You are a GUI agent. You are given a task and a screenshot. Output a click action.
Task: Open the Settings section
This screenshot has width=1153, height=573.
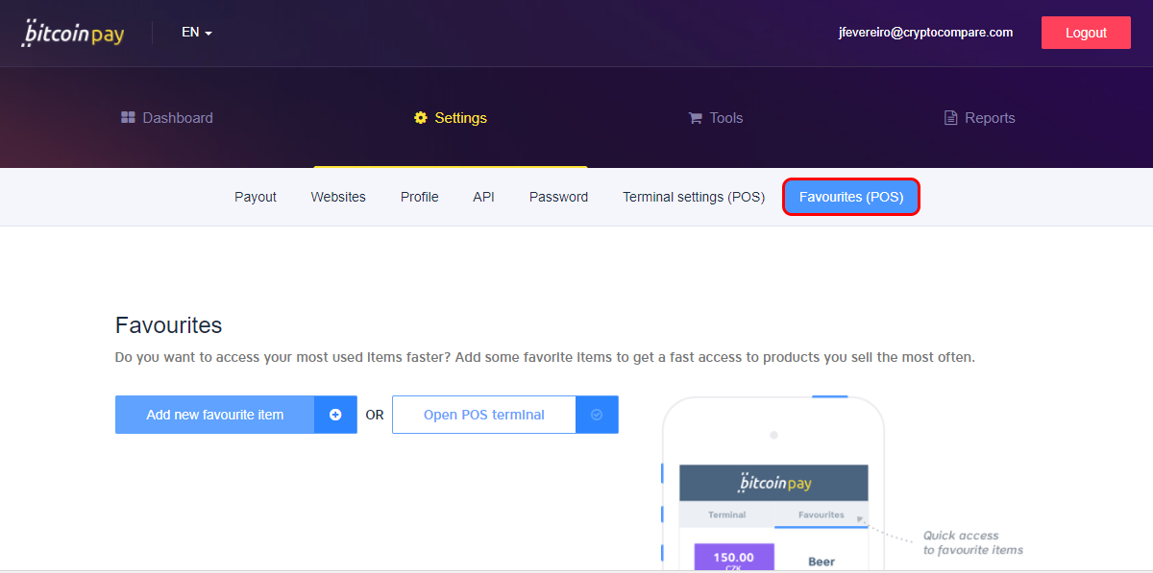tap(451, 118)
